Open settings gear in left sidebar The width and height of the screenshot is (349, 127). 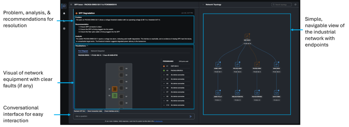click(x=64, y=29)
